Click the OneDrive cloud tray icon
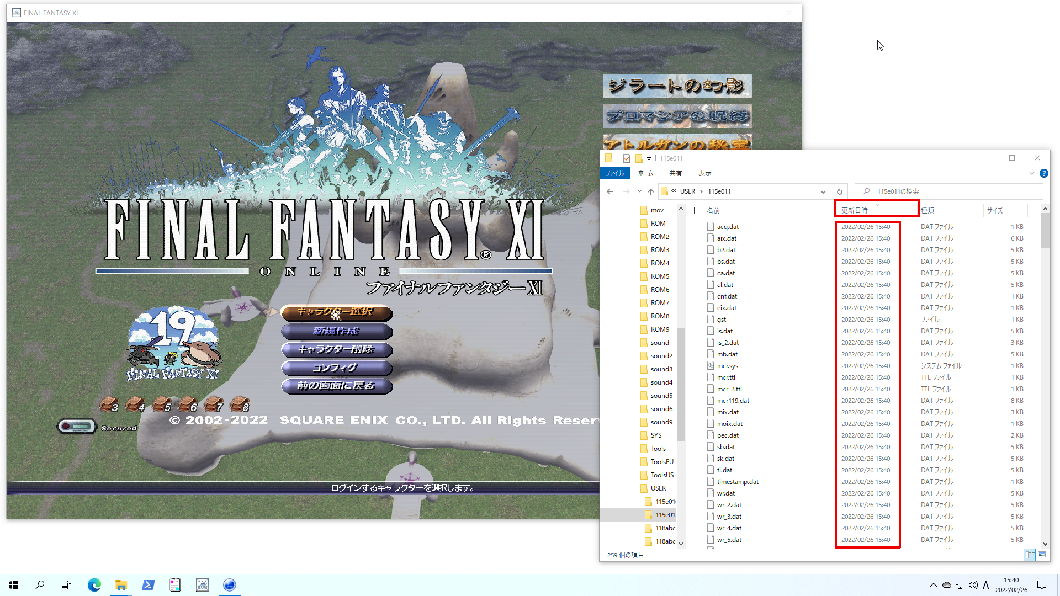 pyautogui.click(x=947, y=585)
